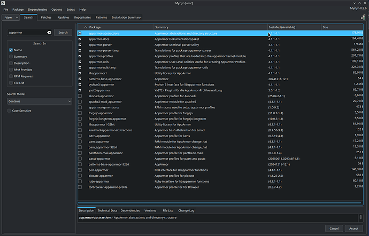
Task: Select the plocate-apparmor package name
Action: (x=101, y=176)
